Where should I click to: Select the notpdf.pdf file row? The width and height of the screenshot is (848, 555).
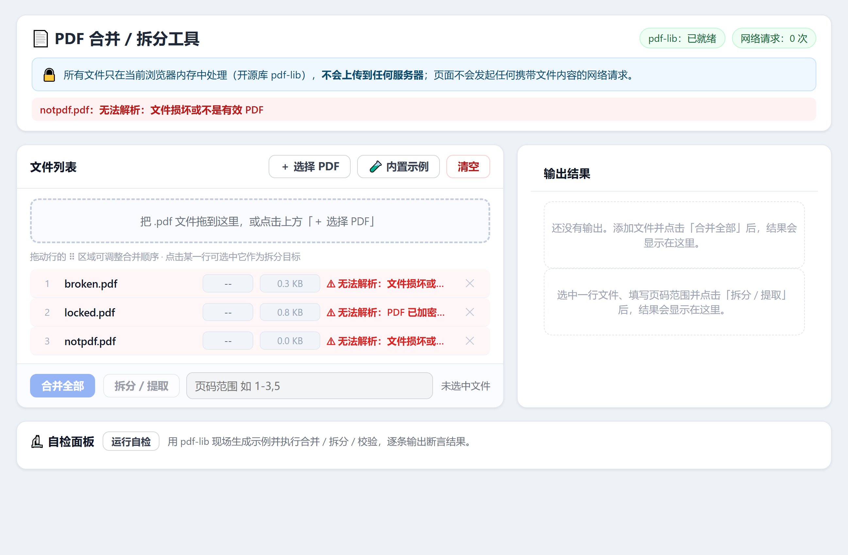click(x=260, y=341)
